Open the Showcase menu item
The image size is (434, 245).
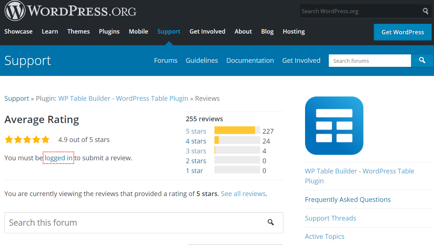pyautogui.click(x=19, y=31)
